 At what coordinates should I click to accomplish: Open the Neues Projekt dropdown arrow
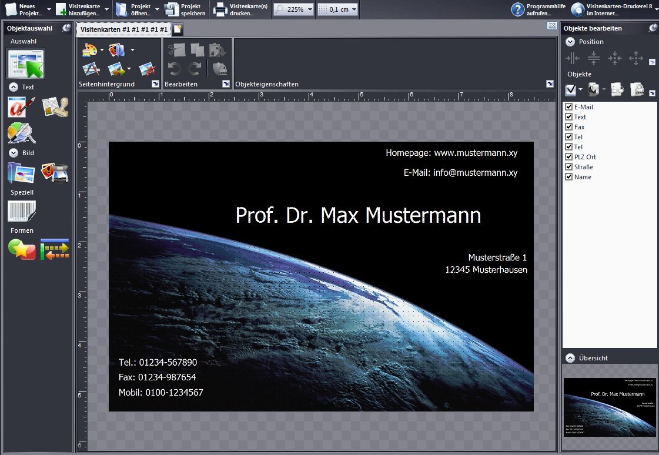tap(49, 9)
